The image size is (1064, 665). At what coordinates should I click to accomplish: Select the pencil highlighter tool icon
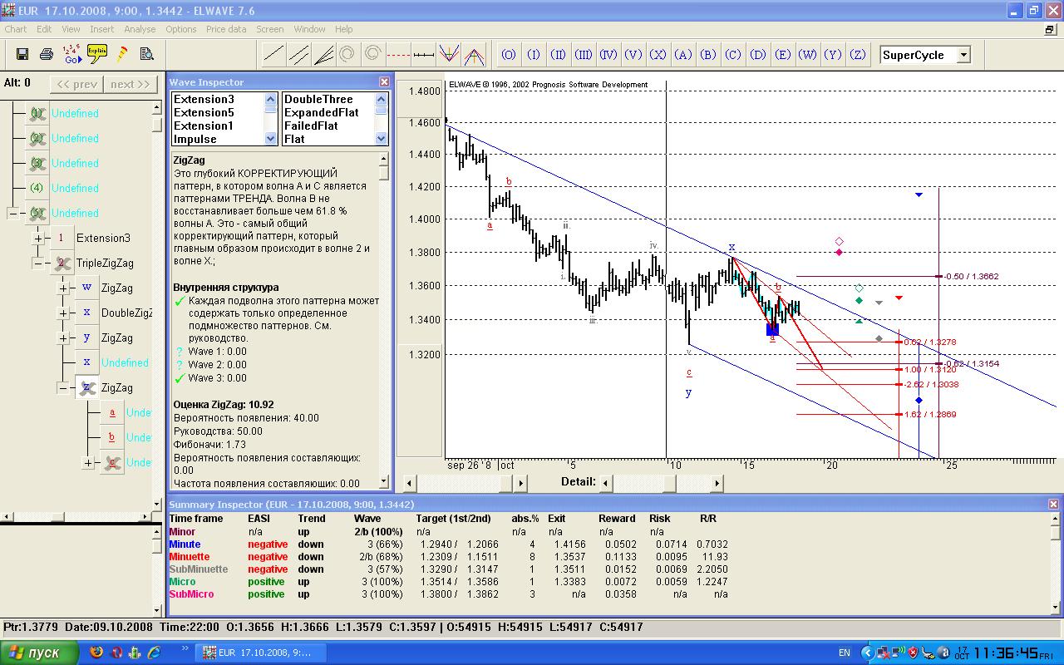[122, 55]
